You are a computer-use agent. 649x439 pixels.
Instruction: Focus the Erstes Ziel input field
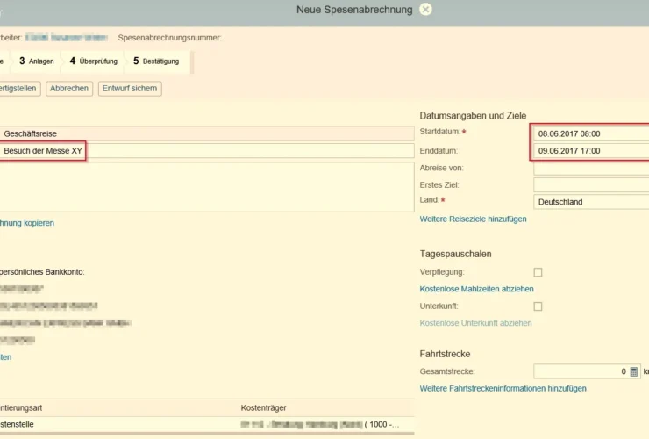coord(590,185)
